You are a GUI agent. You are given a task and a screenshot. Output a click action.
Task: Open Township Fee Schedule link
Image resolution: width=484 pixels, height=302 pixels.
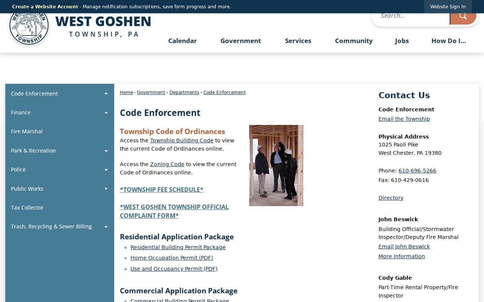(161, 190)
